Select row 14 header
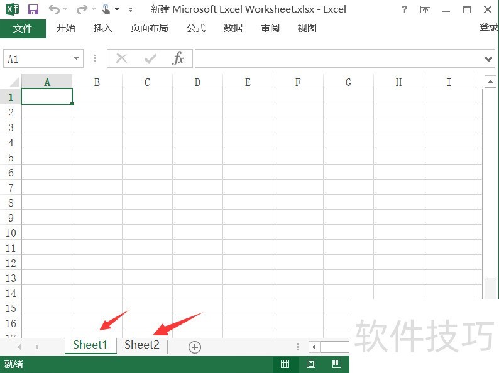 pos(11,293)
